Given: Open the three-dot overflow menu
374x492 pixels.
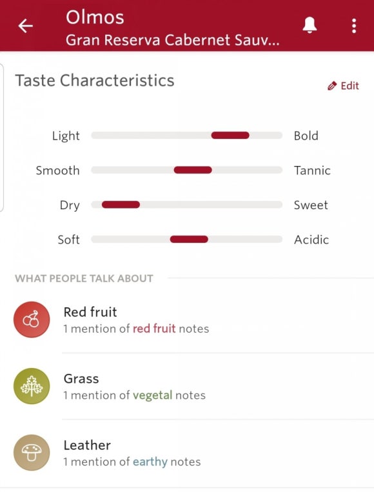Looking at the screenshot, I should click(x=354, y=26).
